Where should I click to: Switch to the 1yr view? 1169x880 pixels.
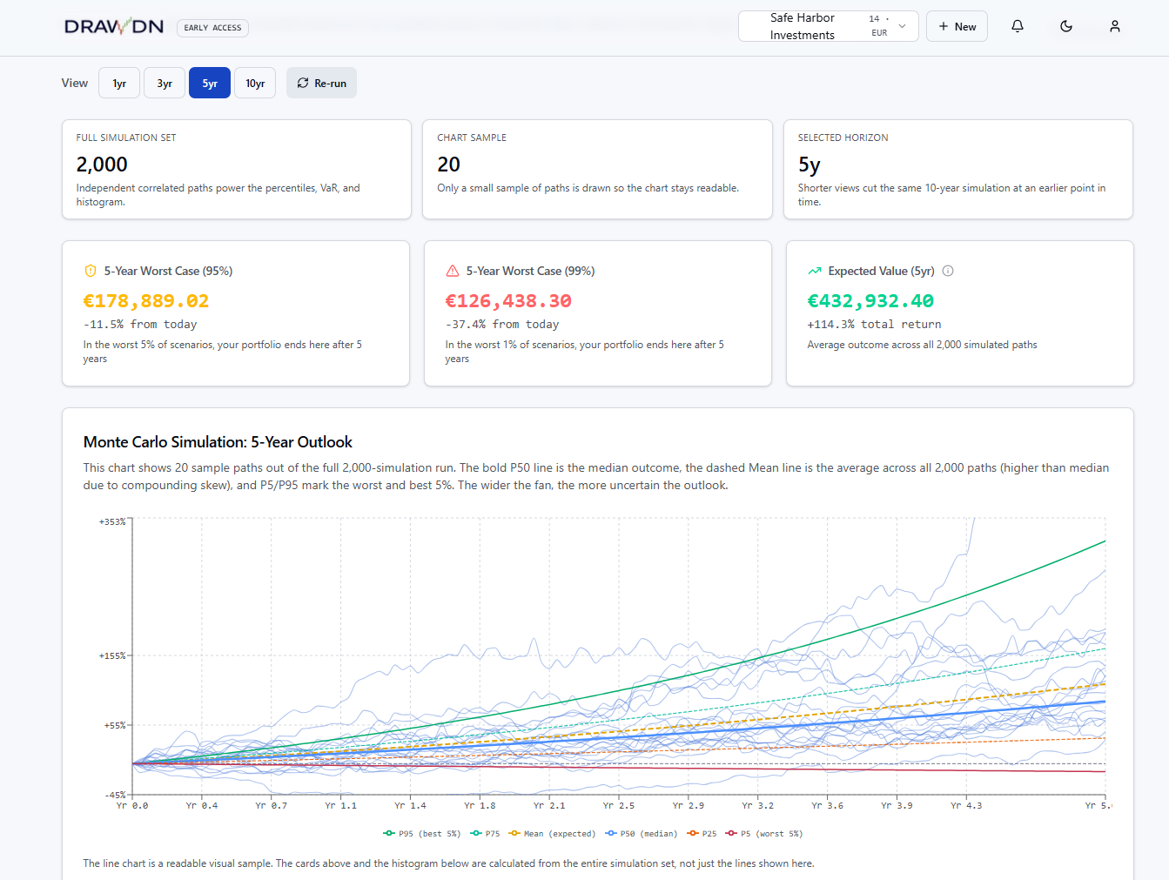tap(119, 84)
